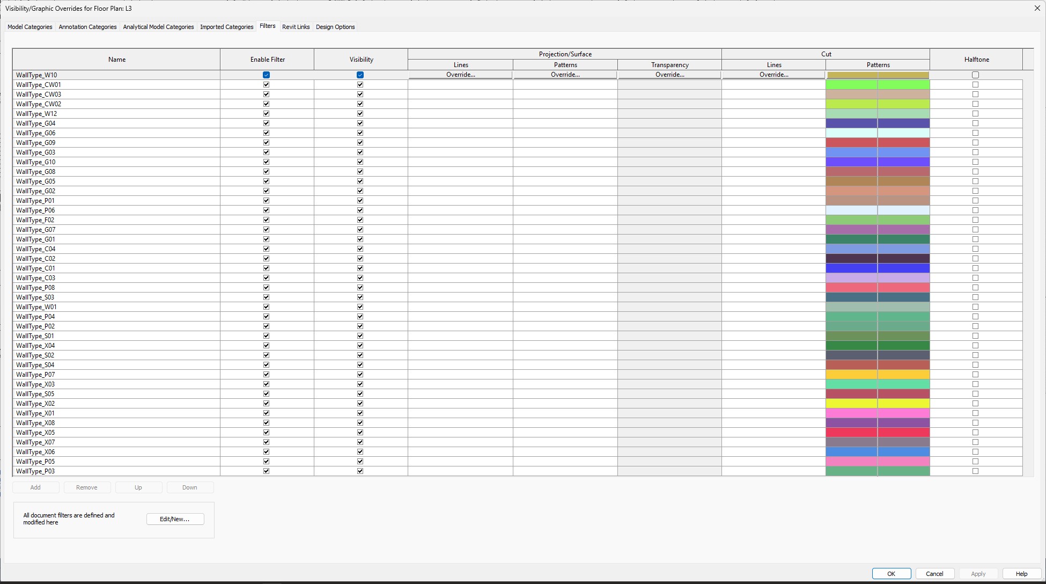Image resolution: width=1046 pixels, height=584 pixels.
Task: Select the WallType_G03 filter name
Action: 36,152
